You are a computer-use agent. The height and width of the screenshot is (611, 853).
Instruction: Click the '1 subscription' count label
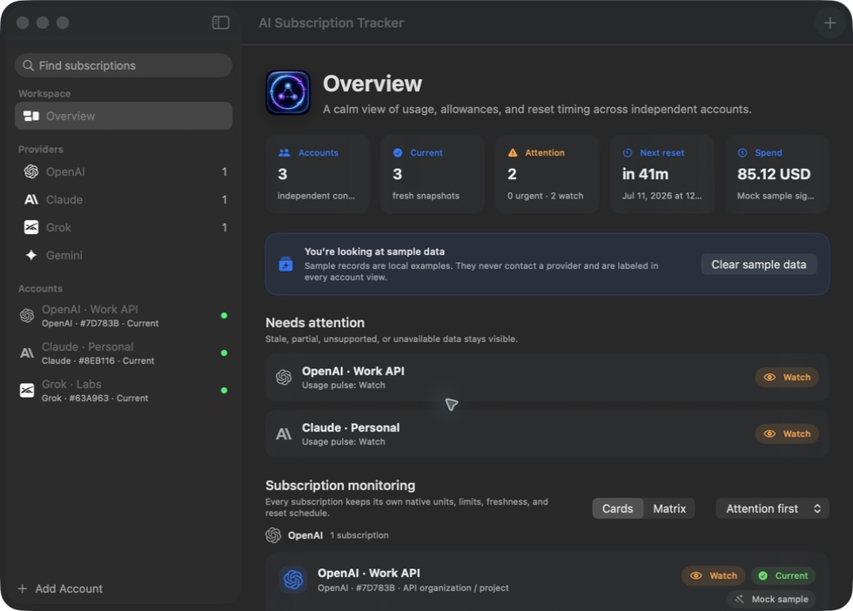pos(359,535)
